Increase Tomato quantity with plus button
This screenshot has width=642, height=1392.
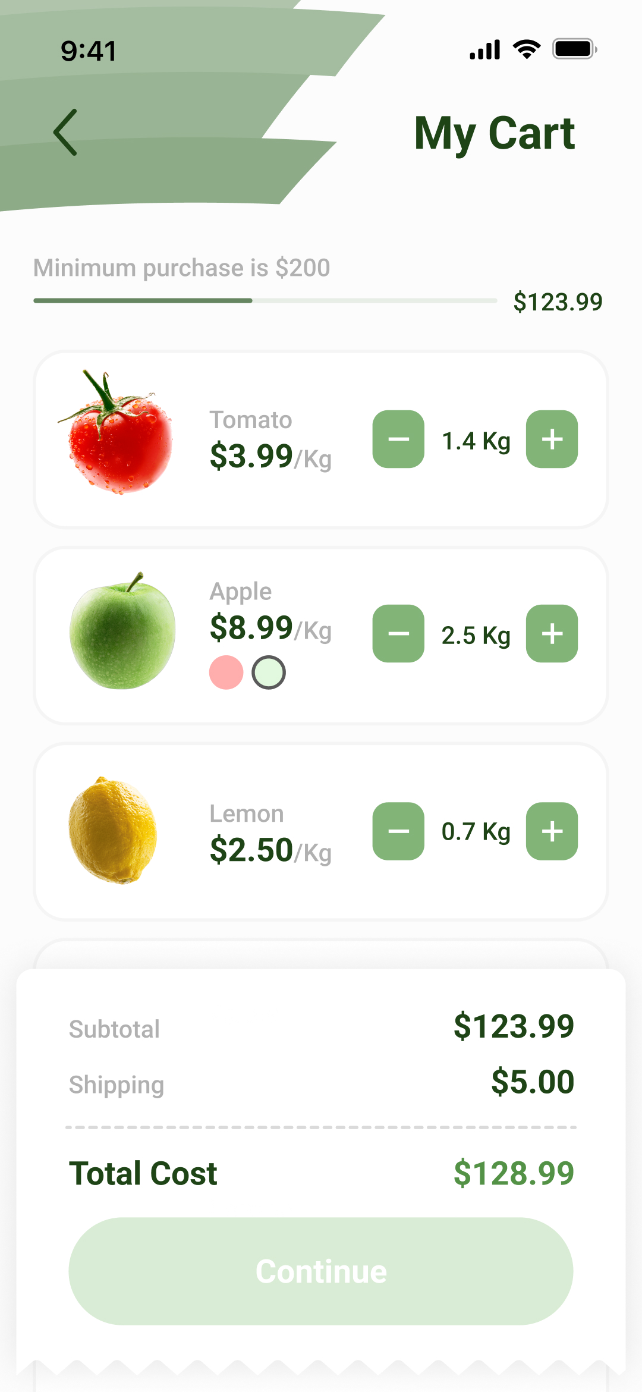552,439
